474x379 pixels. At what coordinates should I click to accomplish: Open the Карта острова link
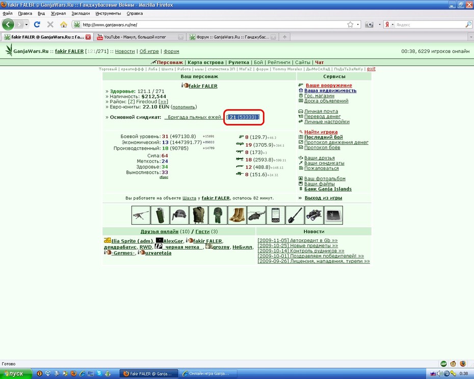coord(205,62)
